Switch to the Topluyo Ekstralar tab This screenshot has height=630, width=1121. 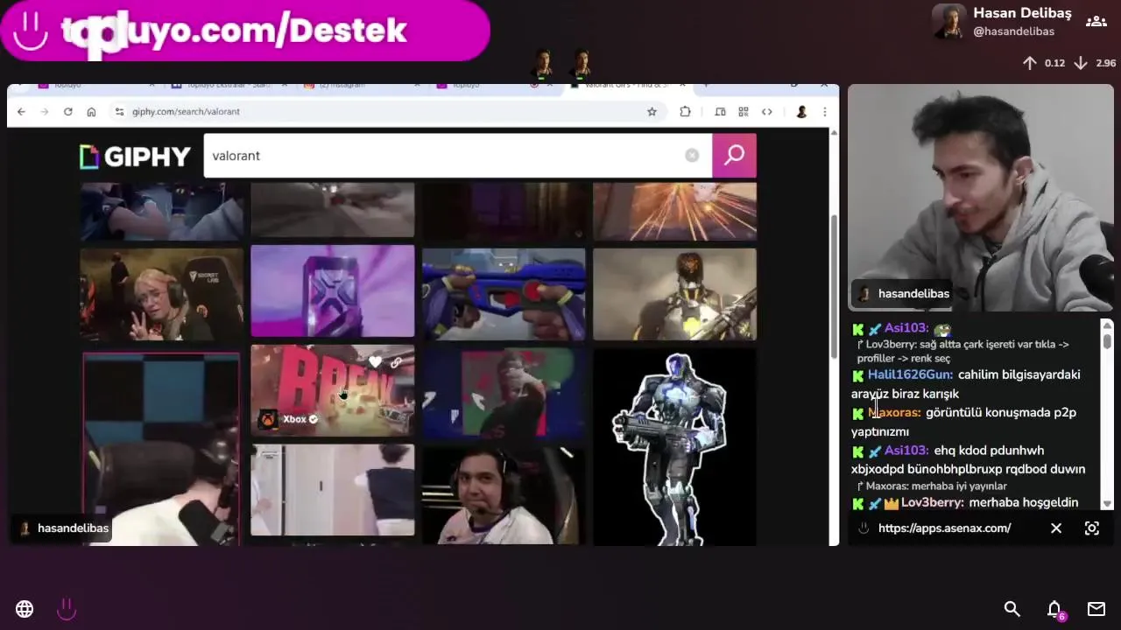[x=228, y=85]
